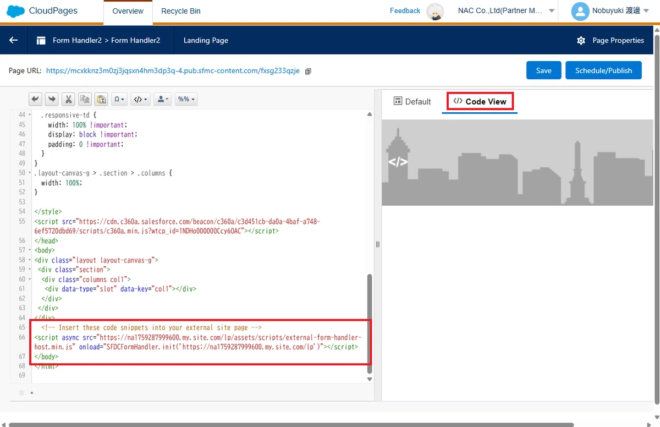Click the horizontal scrollbar at page bottom
This screenshot has height=427, width=660.
[x=291, y=424]
